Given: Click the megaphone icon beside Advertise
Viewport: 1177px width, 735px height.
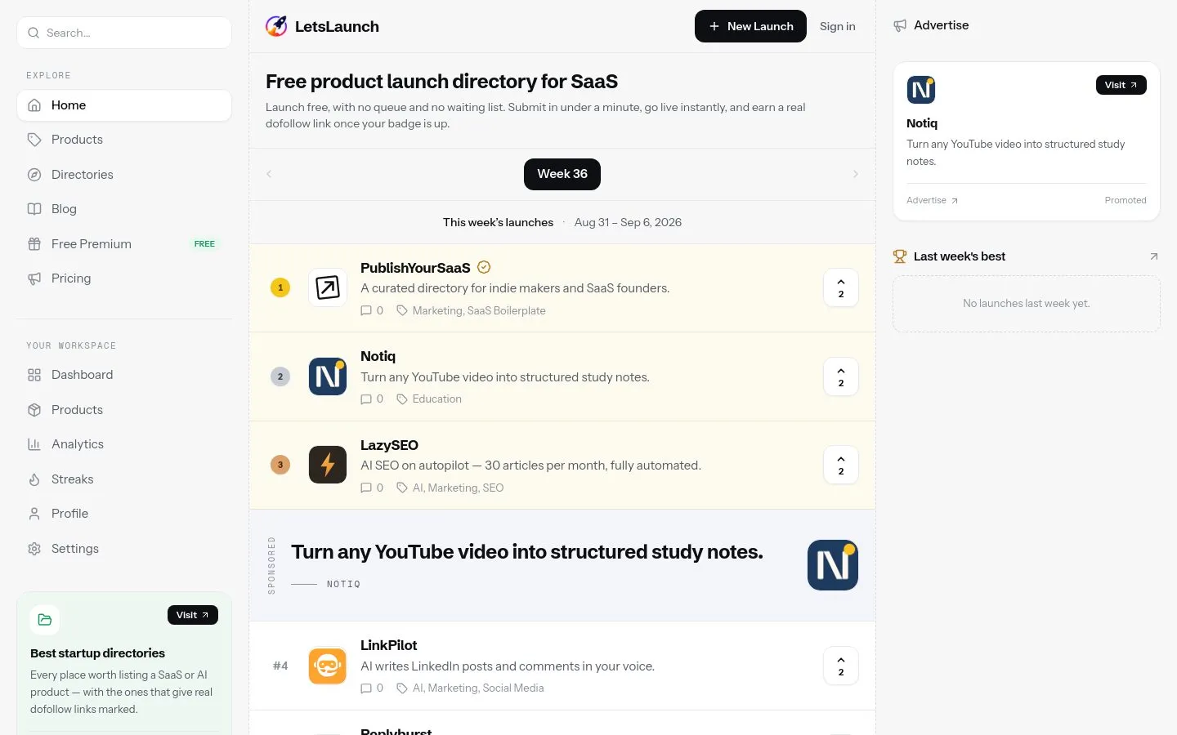Looking at the screenshot, I should click(x=900, y=26).
